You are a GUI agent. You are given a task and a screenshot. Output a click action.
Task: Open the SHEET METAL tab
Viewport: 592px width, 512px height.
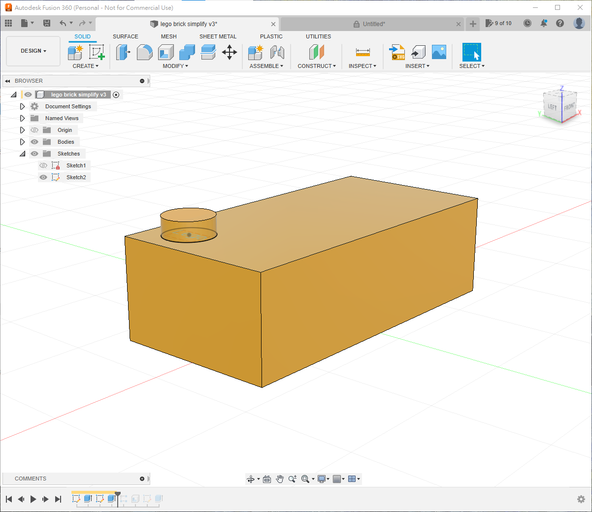pyautogui.click(x=218, y=36)
